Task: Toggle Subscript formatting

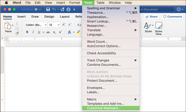Action: tap(54, 32)
